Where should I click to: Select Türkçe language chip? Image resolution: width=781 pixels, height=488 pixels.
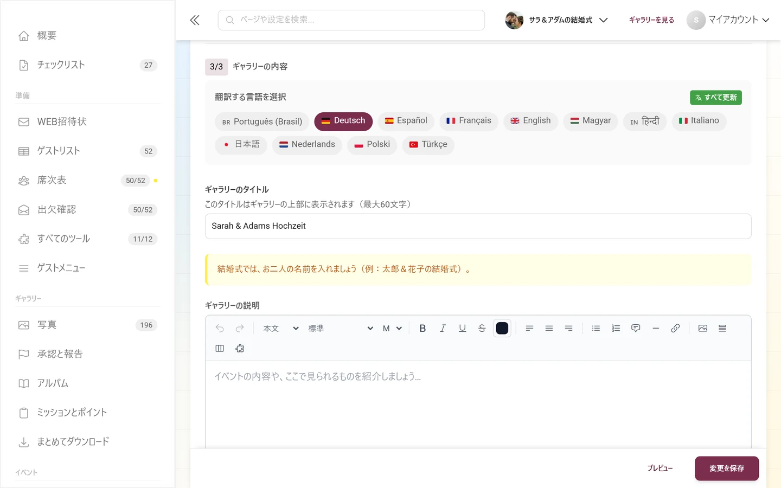(x=428, y=145)
